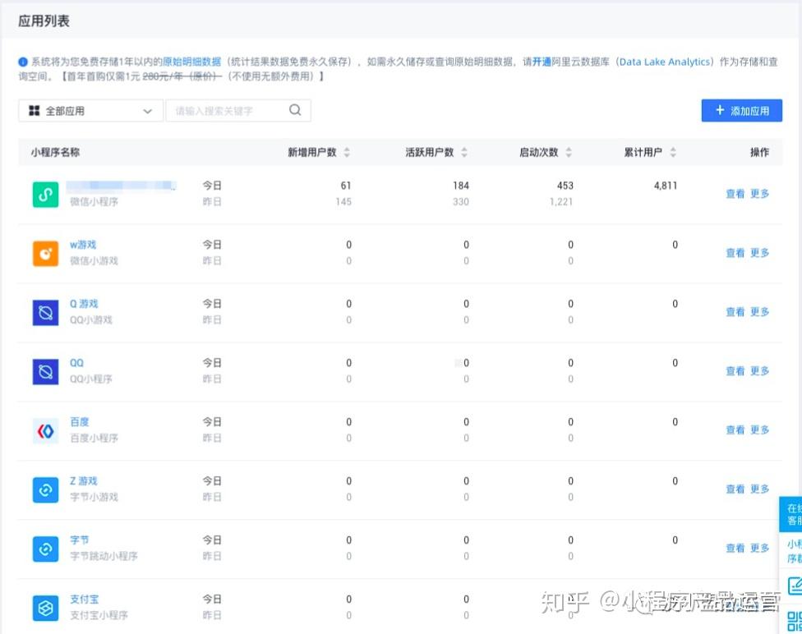Click the blurred name of the WeChat mini program
802x634 pixels.
tap(122, 185)
